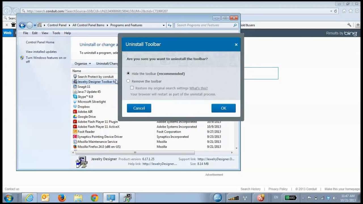Viewport: 363px width, 204px height.
Task: Click the Google Drive program icon
Action: click(x=75, y=117)
